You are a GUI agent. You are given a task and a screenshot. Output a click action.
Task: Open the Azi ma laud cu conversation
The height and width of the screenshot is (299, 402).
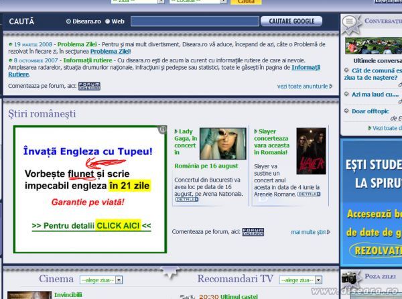point(375,95)
